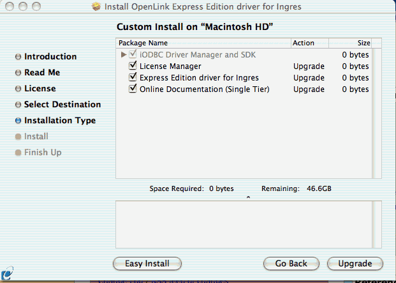Expand the iODBC Driver Manager and SDK row
The width and height of the screenshot is (396, 283).
tap(124, 55)
